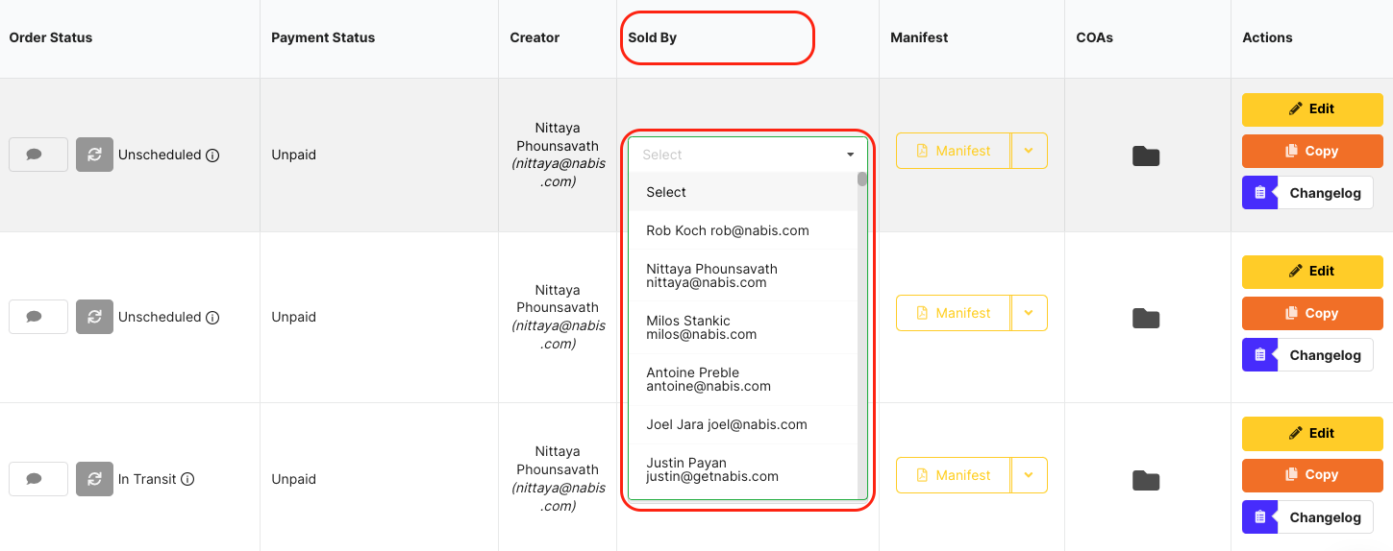Click info icon next to In Transit

[188, 479]
